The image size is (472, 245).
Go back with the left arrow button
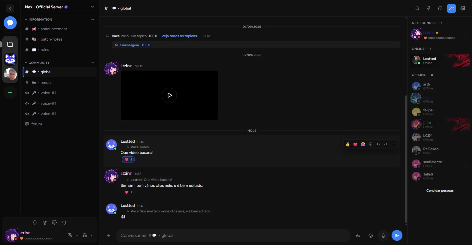(x=10, y=8)
